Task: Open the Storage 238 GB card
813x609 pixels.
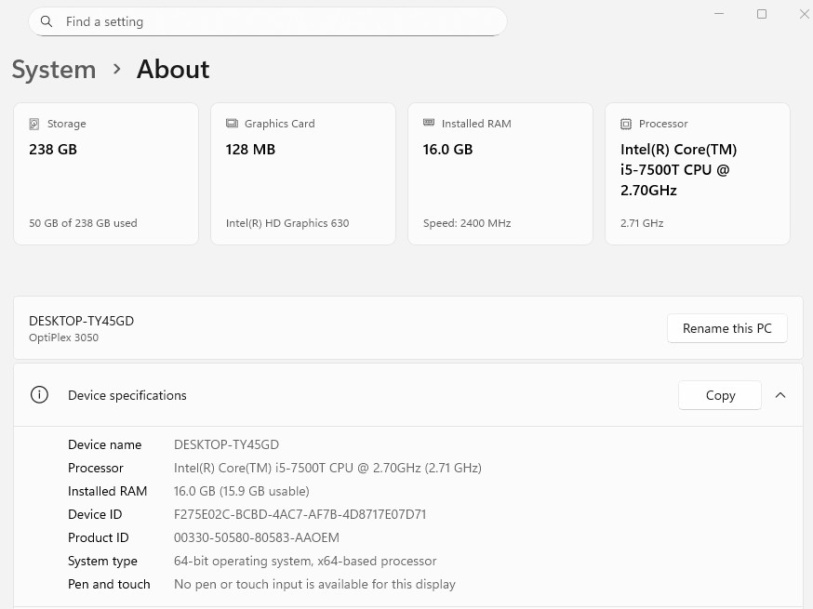Action: tap(106, 174)
